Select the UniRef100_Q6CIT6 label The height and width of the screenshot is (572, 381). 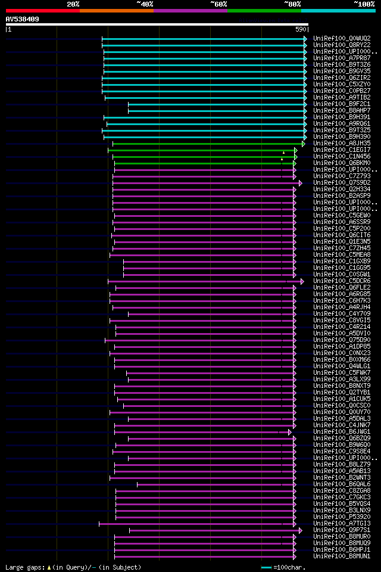342,235
